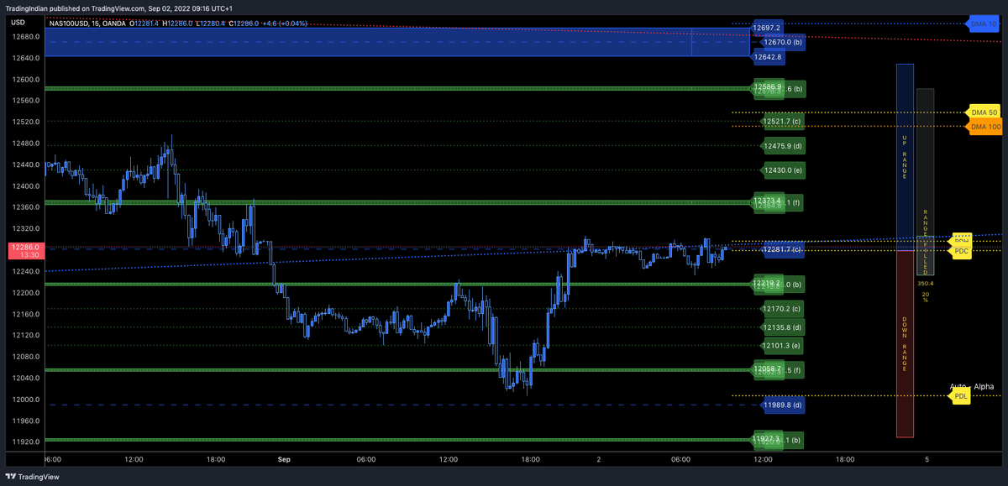Click the 5 date marker on the time axis
Screen dimensions: 1008x486
pyautogui.click(x=927, y=460)
